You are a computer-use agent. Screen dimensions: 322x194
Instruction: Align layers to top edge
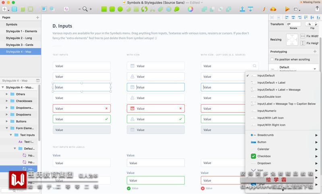pyautogui.click(x=306, y=17)
